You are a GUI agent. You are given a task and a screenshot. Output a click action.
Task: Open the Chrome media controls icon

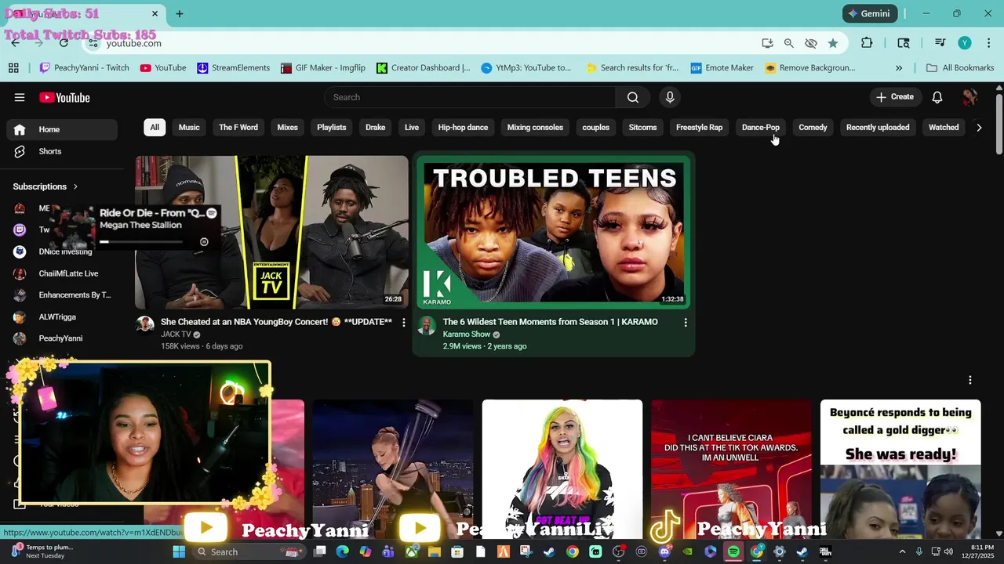pyautogui.click(x=940, y=43)
